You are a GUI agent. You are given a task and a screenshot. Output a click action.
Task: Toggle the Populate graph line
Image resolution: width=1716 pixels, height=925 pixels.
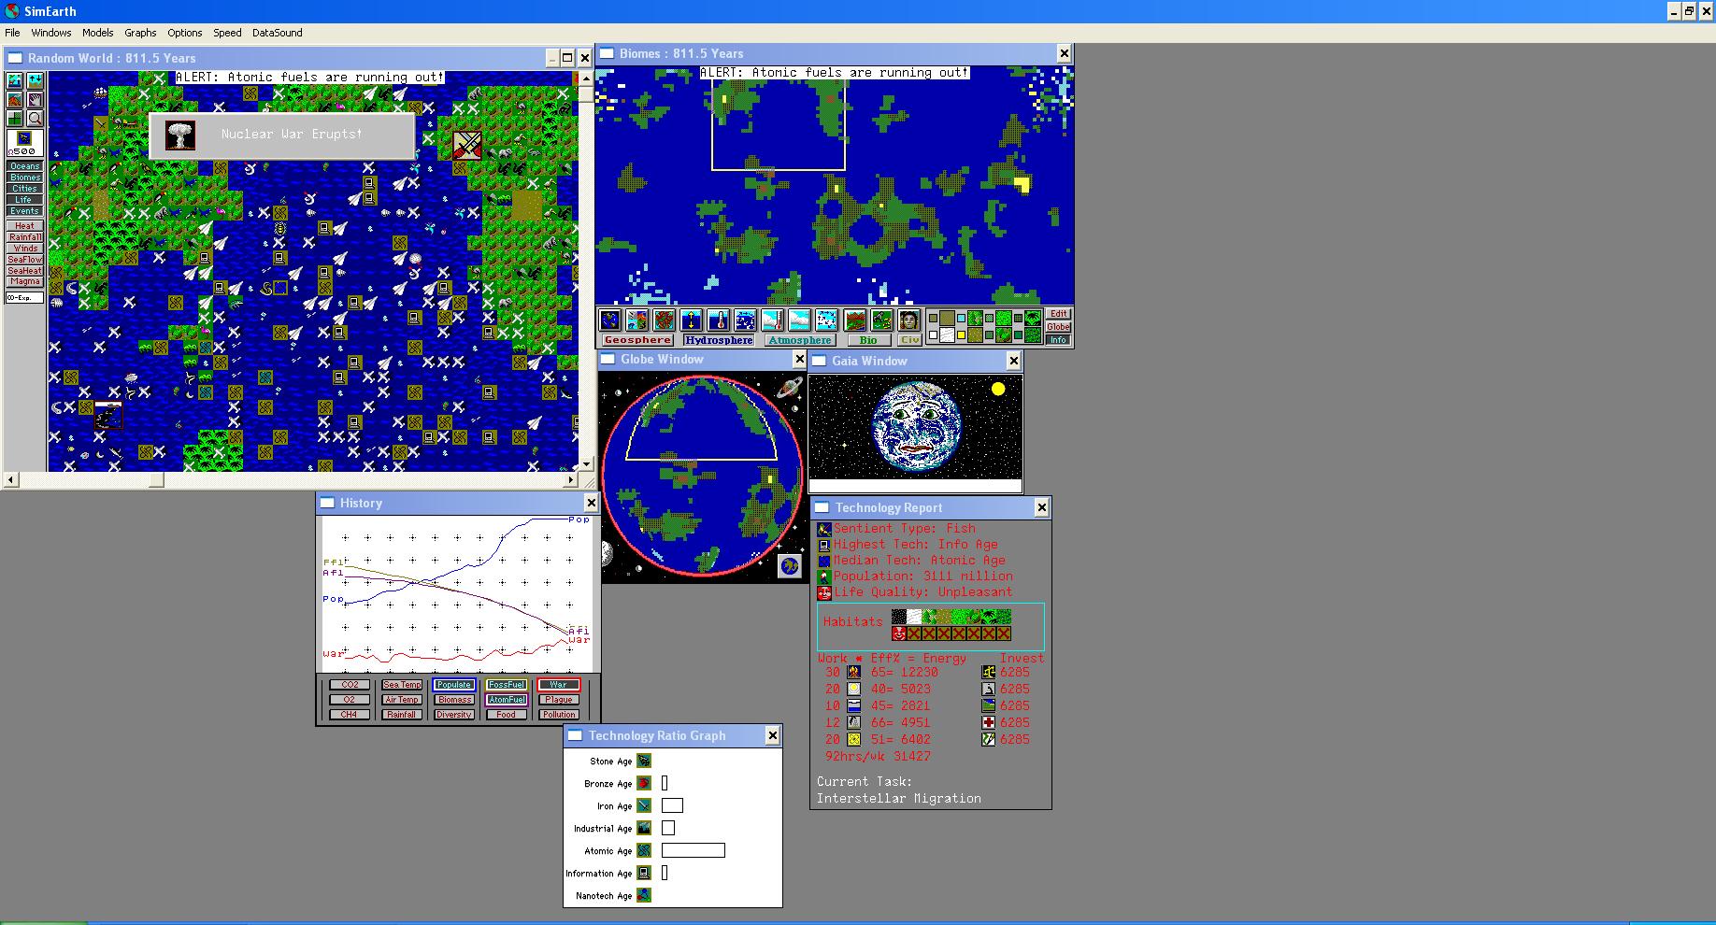(x=454, y=685)
